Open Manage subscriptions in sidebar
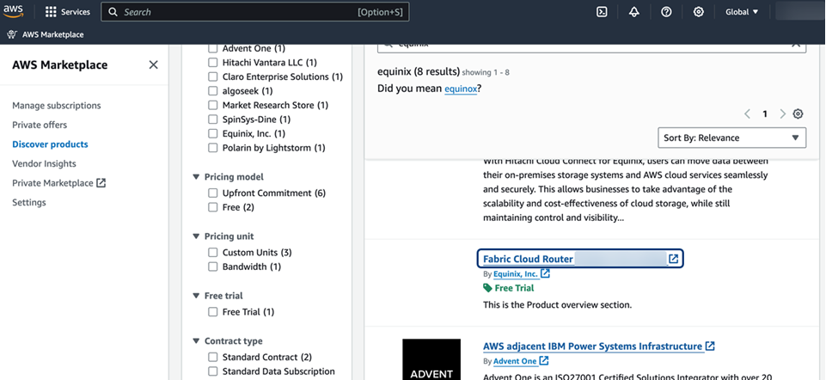 (x=57, y=106)
